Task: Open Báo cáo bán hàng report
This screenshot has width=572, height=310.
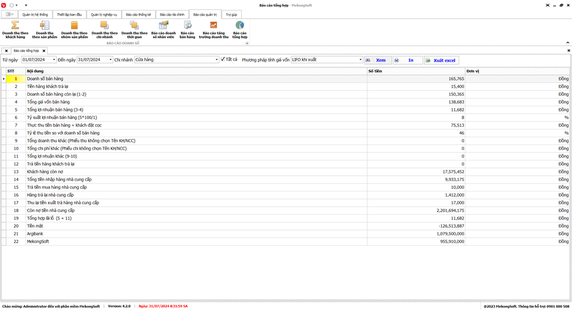Action: [187, 30]
